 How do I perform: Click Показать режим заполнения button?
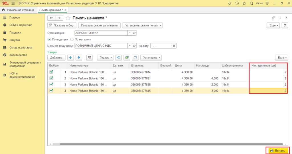(x=99, y=25)
